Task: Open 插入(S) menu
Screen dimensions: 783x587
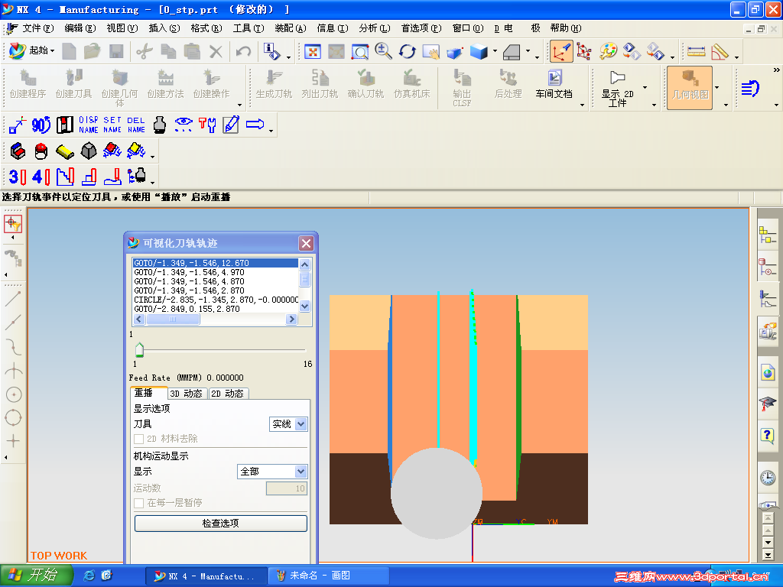Action: [x=164, y=28]
